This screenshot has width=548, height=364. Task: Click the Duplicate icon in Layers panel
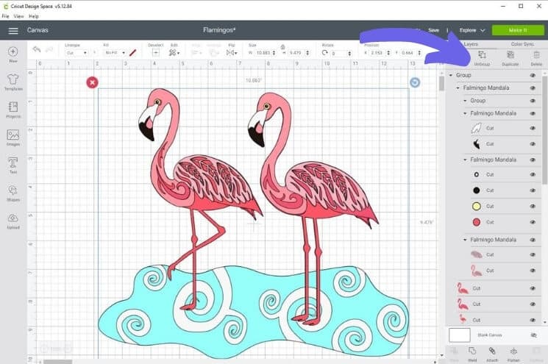coord(510,55)
